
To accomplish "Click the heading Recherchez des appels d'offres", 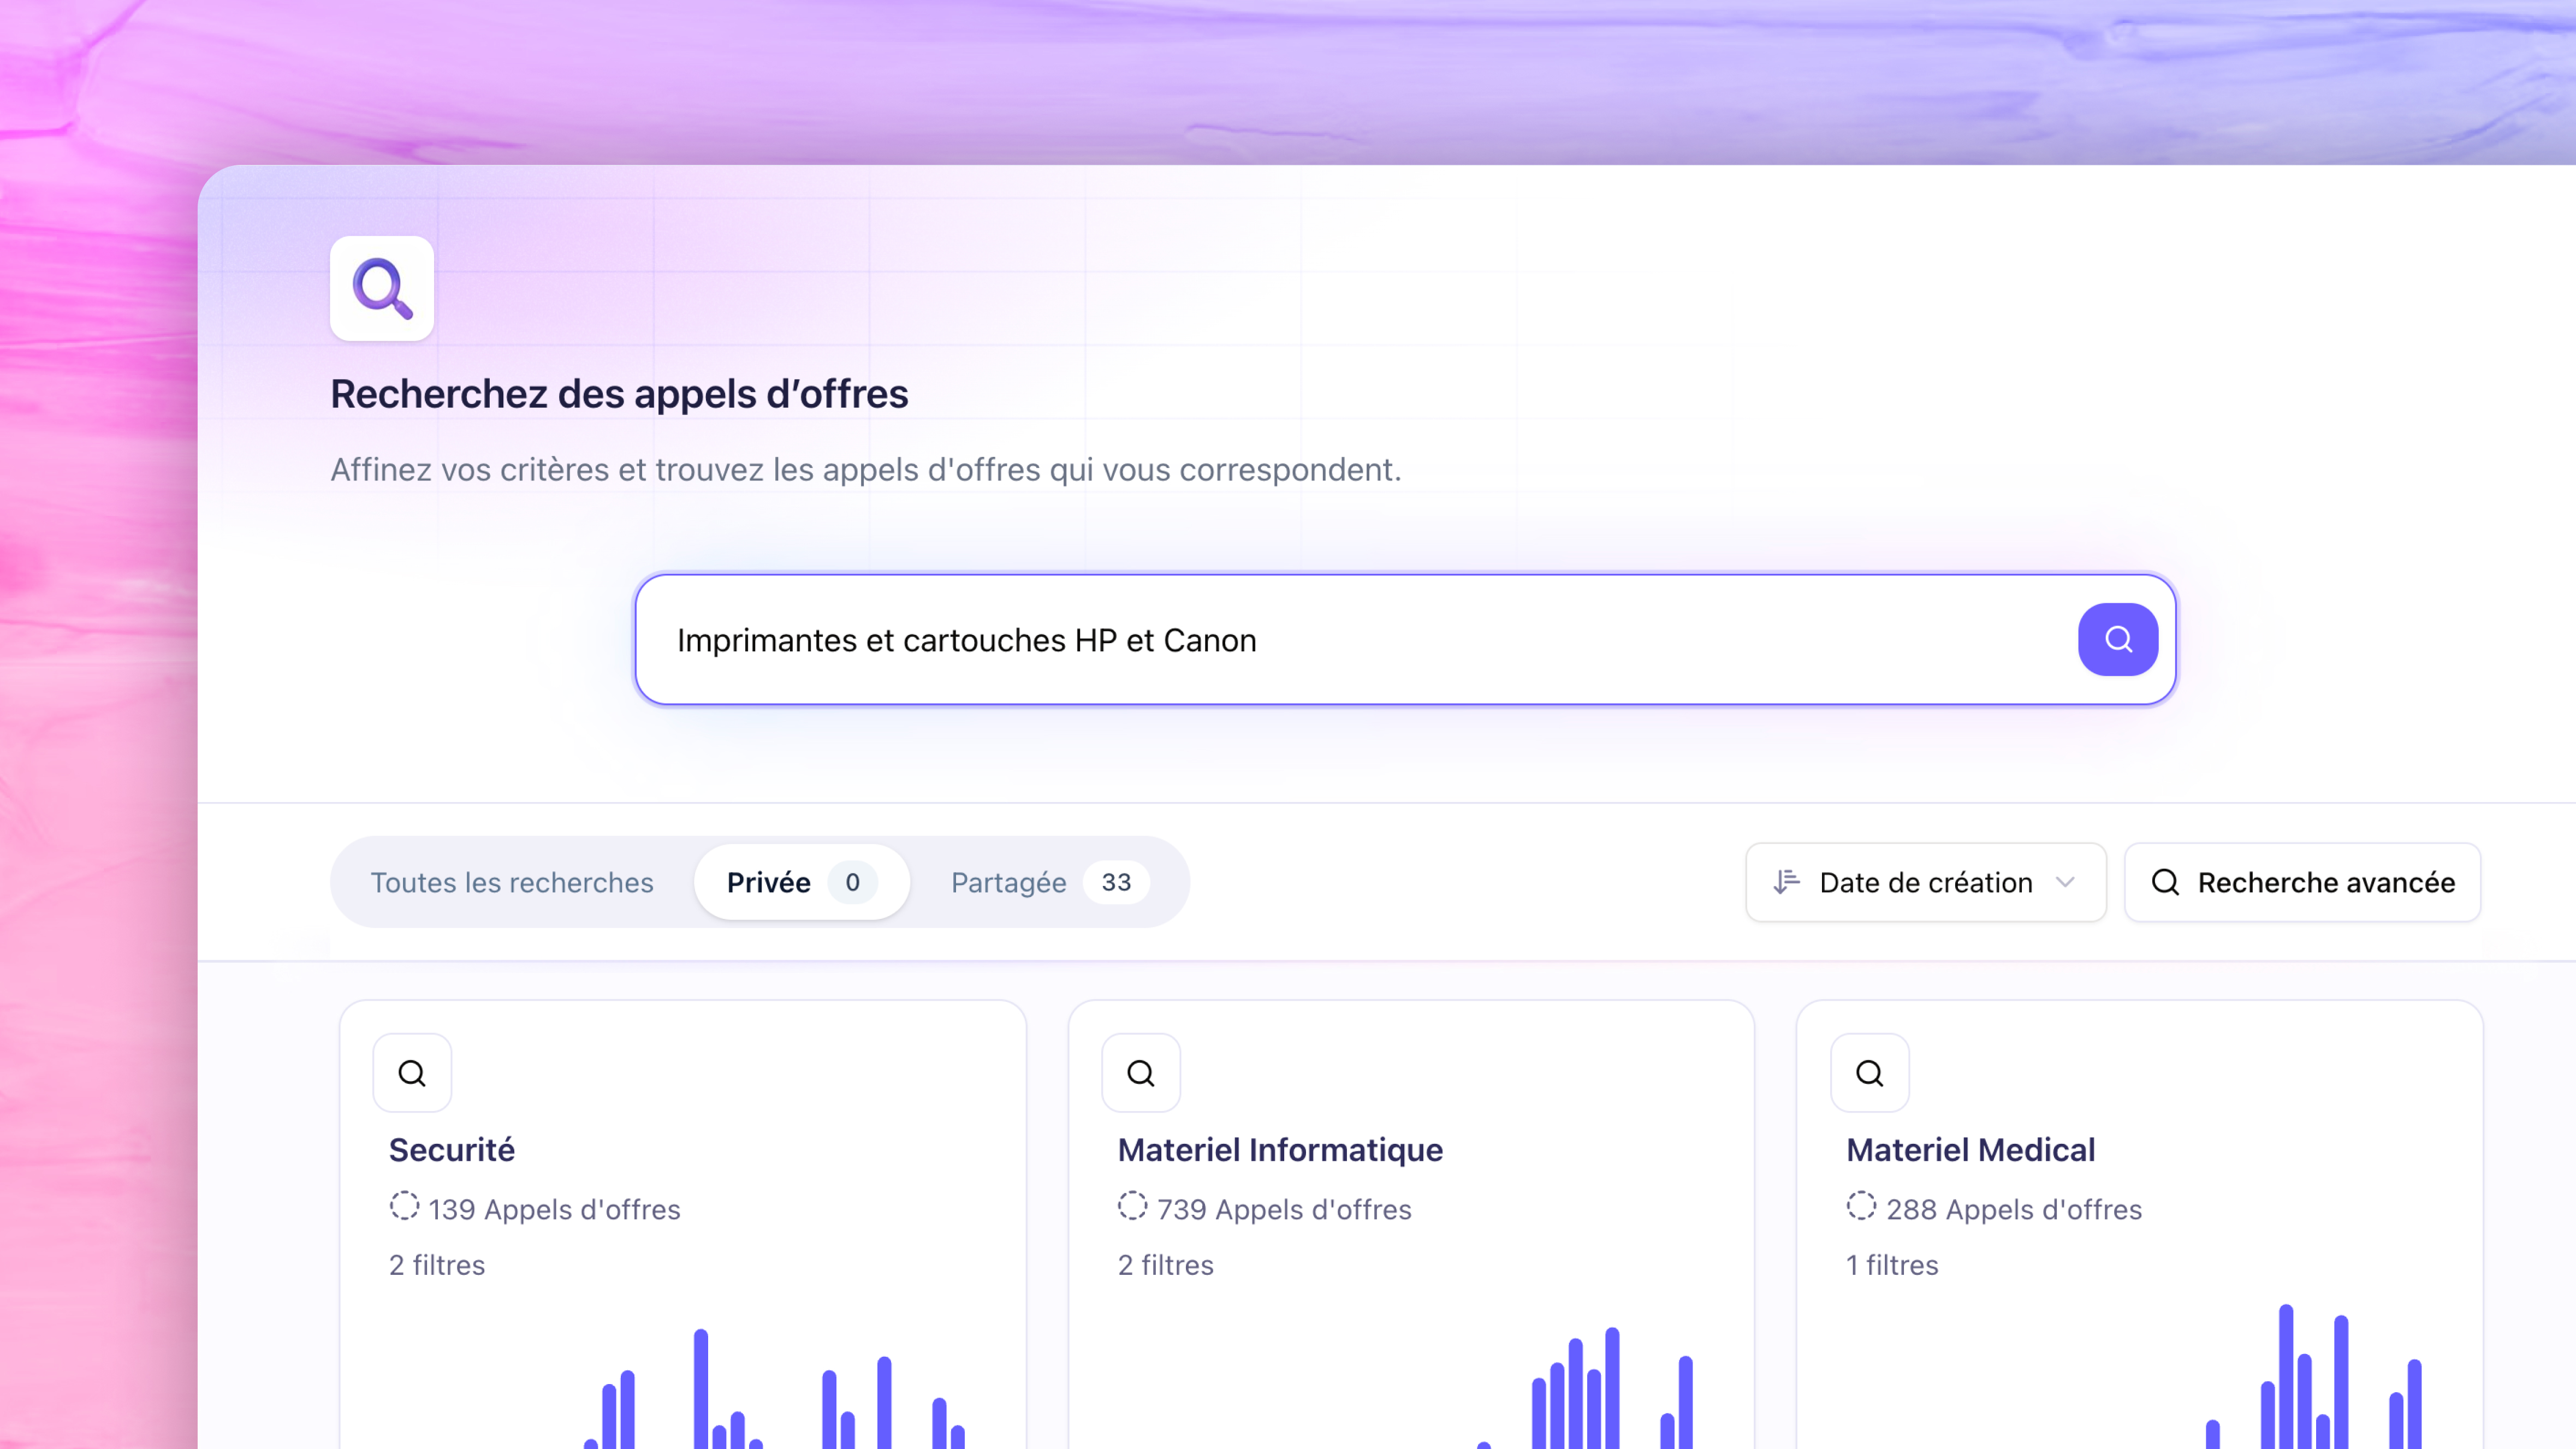I will (619, 394).
